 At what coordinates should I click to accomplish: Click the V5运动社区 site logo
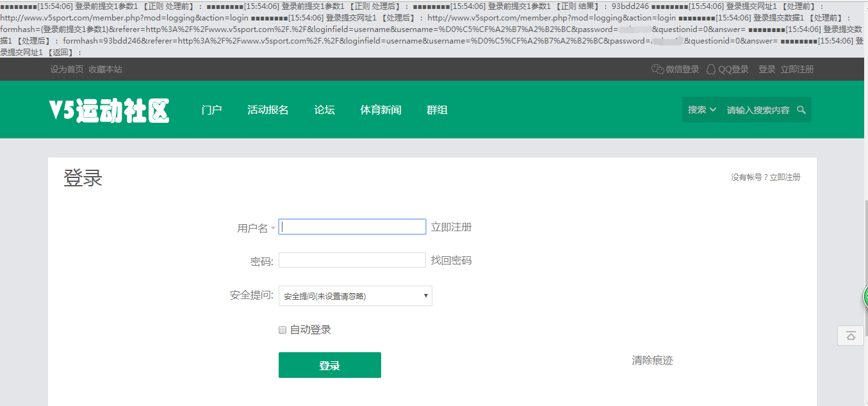[x=109, y=111]
